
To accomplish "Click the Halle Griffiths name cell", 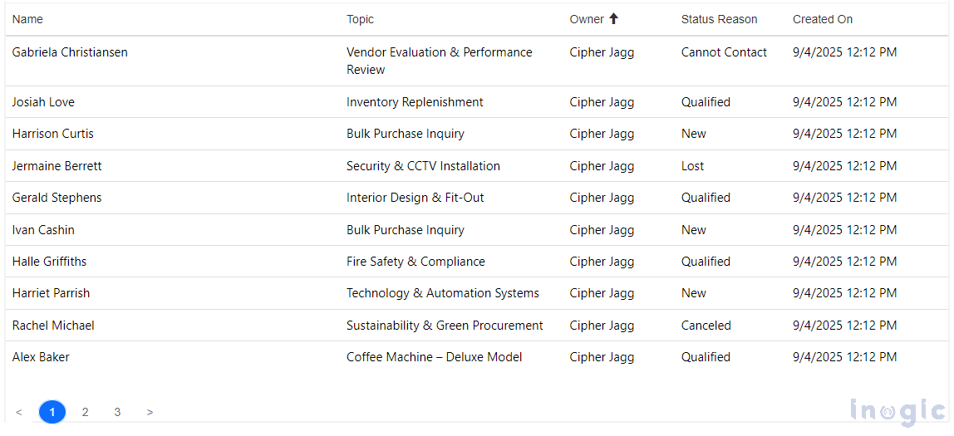I will point(49,262).
